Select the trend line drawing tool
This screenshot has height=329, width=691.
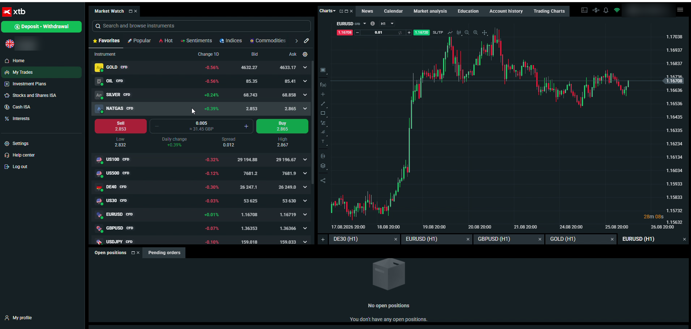323,104
